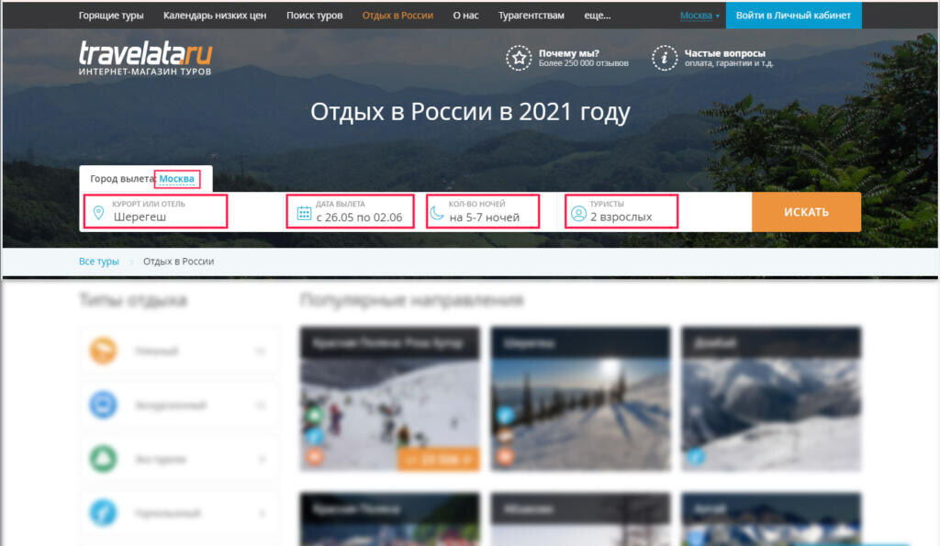This screenshot has width=940, height=546.
Task: Click the orange ИСКАТЬ button
Action: 806,212
